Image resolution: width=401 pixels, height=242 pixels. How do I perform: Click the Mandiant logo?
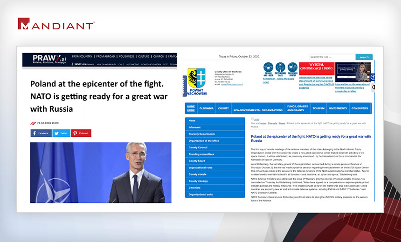(x=56, y=23)
